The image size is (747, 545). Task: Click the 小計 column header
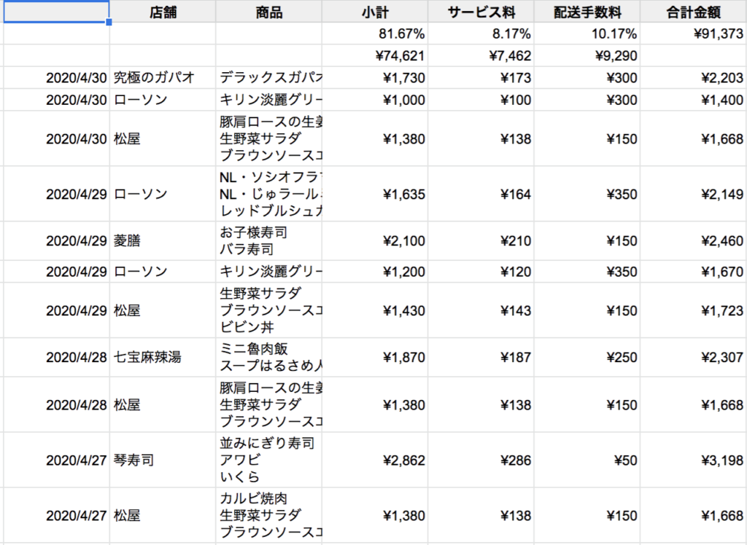[x=375, y=12]
